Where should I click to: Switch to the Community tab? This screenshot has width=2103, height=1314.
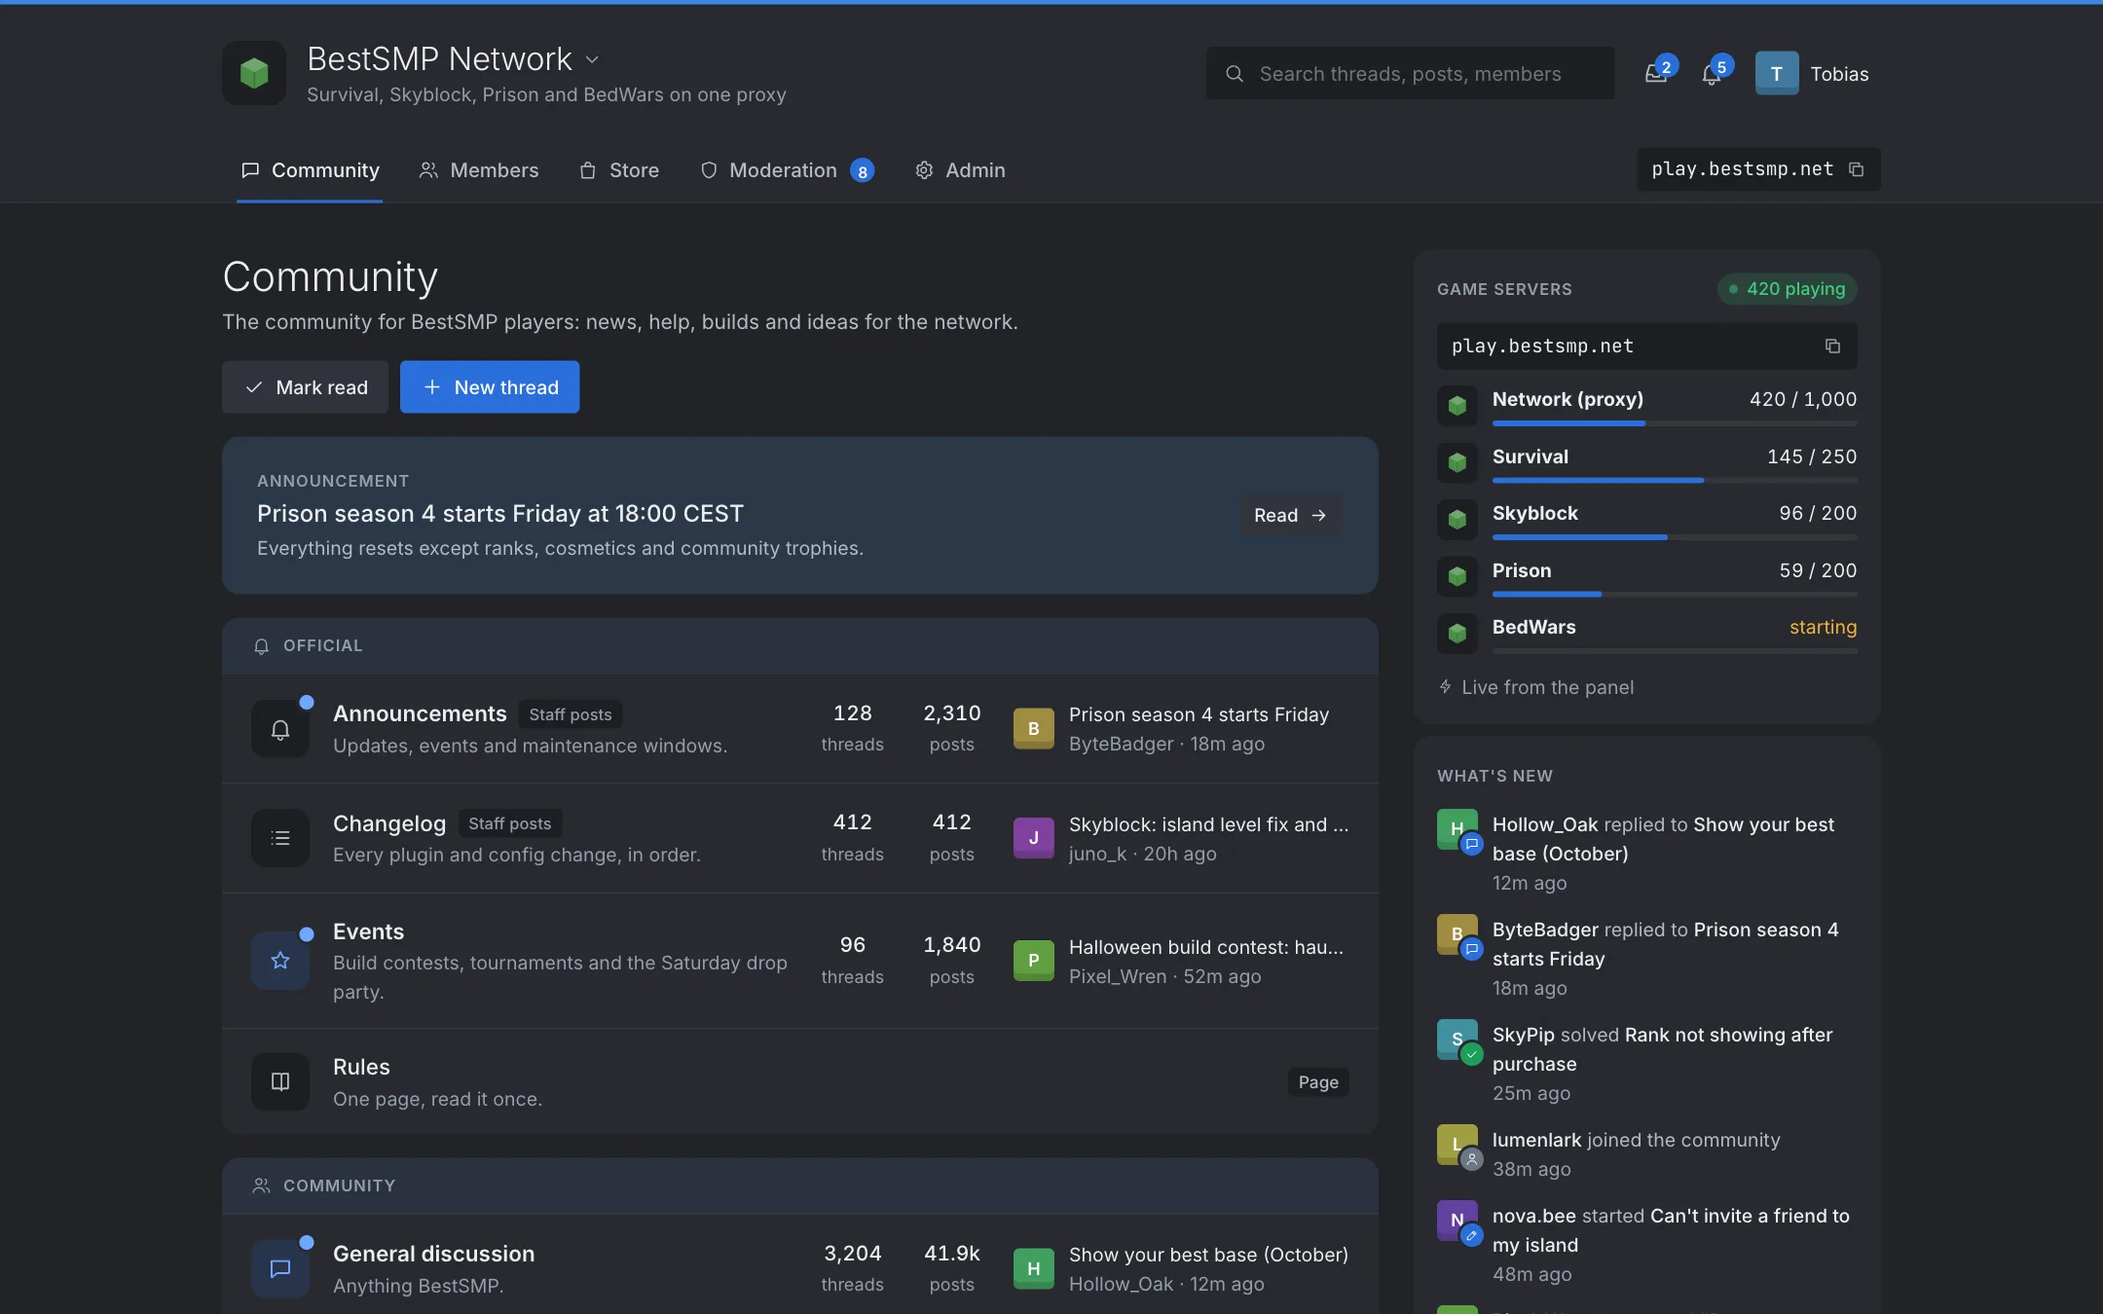point(310,170)
